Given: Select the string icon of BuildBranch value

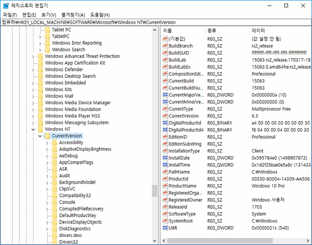Looking at the screenshot, I should coord(165,46).
